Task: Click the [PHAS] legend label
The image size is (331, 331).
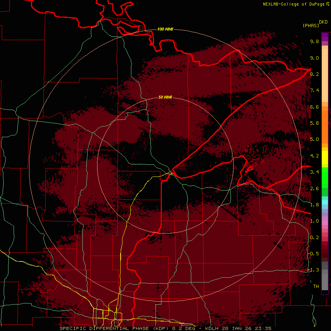Action: [x=311, y=25]
